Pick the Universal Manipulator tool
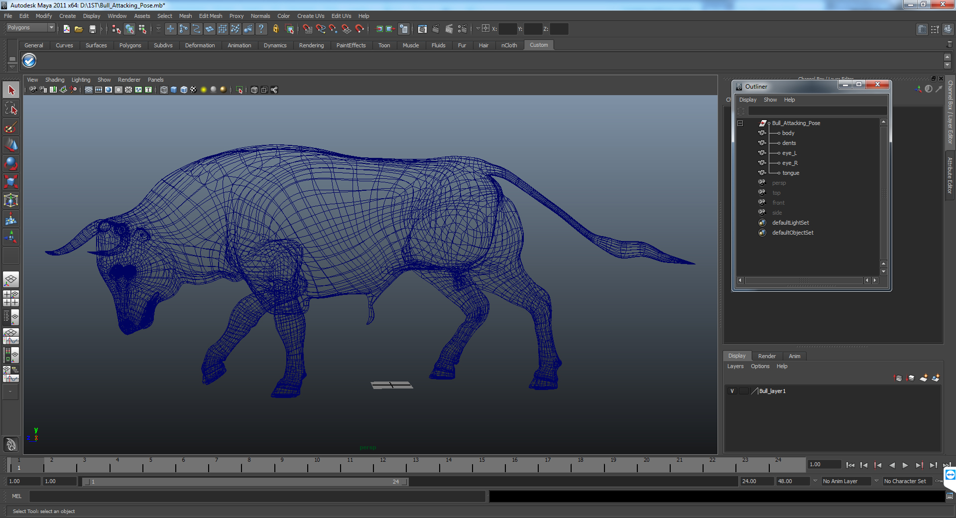This screenshot has height=518, width=956. [11, 201]
